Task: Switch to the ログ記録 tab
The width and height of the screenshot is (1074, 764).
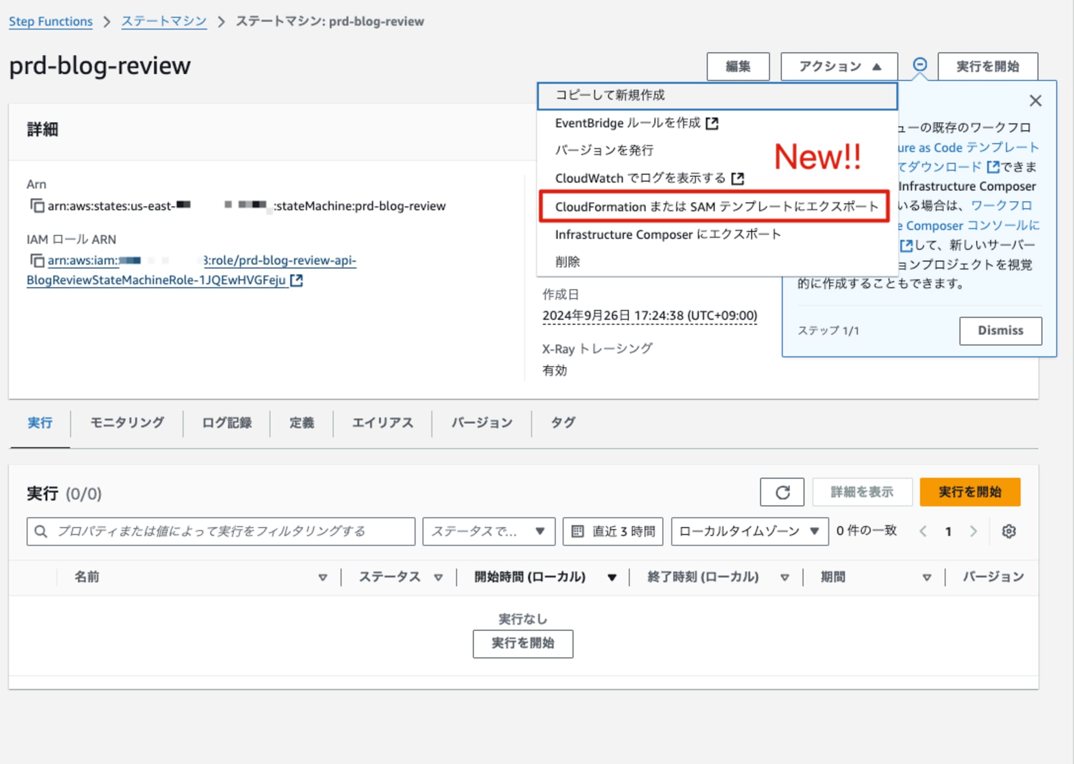Action: (x=227, y=423)
